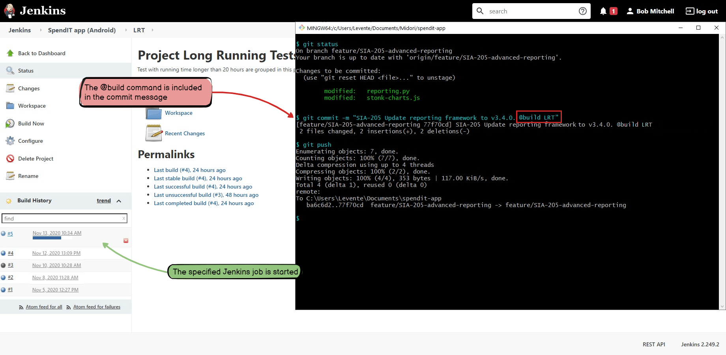Click the log out button
The width and height of the screenshot is (726, 355).
pos(702,11)
